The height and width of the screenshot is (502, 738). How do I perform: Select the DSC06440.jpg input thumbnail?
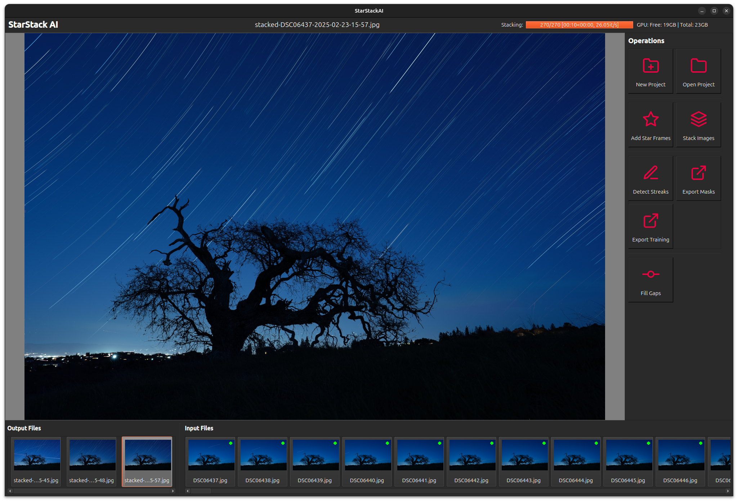point(367,455)
